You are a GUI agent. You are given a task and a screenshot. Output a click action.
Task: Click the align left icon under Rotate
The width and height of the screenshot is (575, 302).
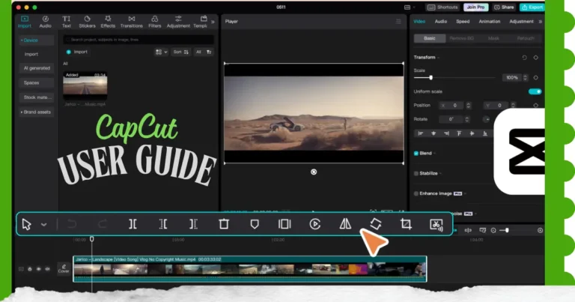(421, 133)
